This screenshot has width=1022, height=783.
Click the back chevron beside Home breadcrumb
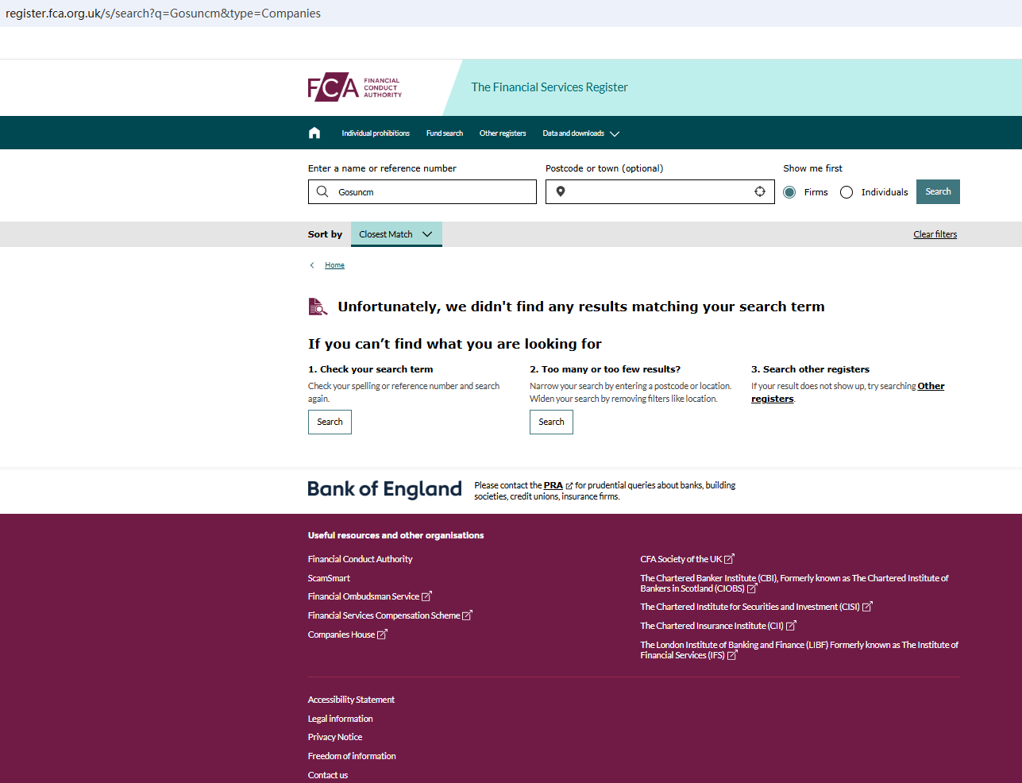312,265
